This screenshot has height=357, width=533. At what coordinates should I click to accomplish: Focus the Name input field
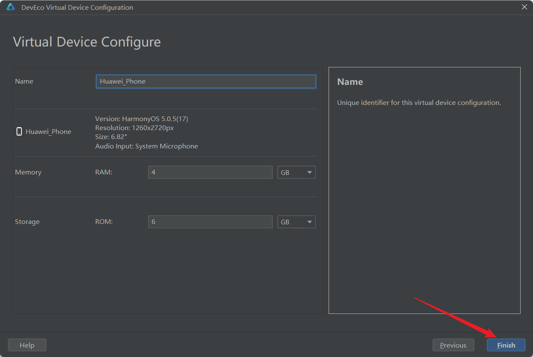[x=206, y=81]
